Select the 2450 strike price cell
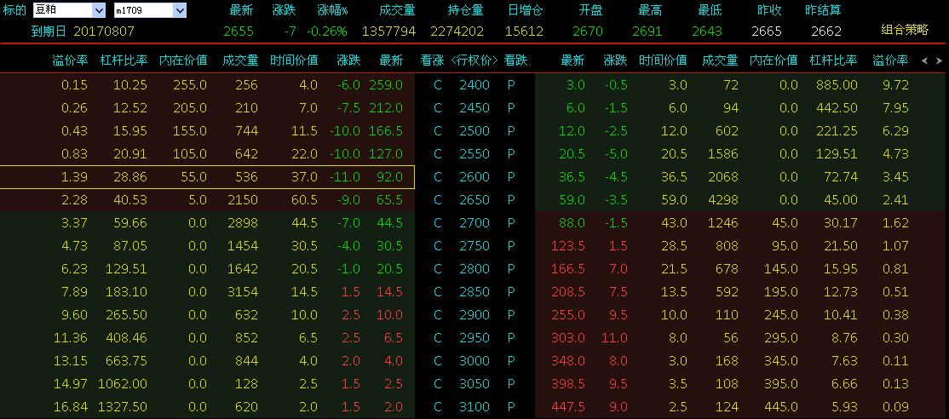Image resolution: width=949 pixels, height=419 pixels. tap(474, 108)
